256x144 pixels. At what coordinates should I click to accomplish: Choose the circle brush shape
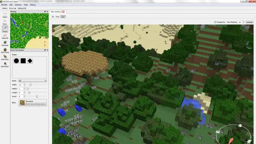point(16,61)
